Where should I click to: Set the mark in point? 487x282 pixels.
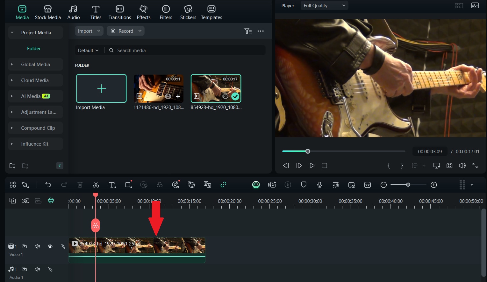pyautogui.click(x=389, y=165)
